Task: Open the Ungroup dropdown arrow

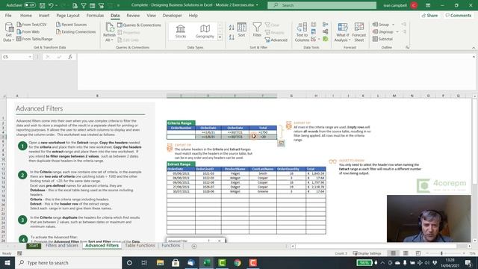Action: [397, 31]
